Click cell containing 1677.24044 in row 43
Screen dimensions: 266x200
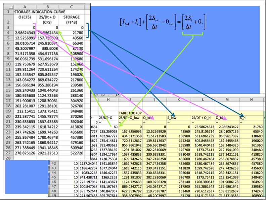[108, 168]
